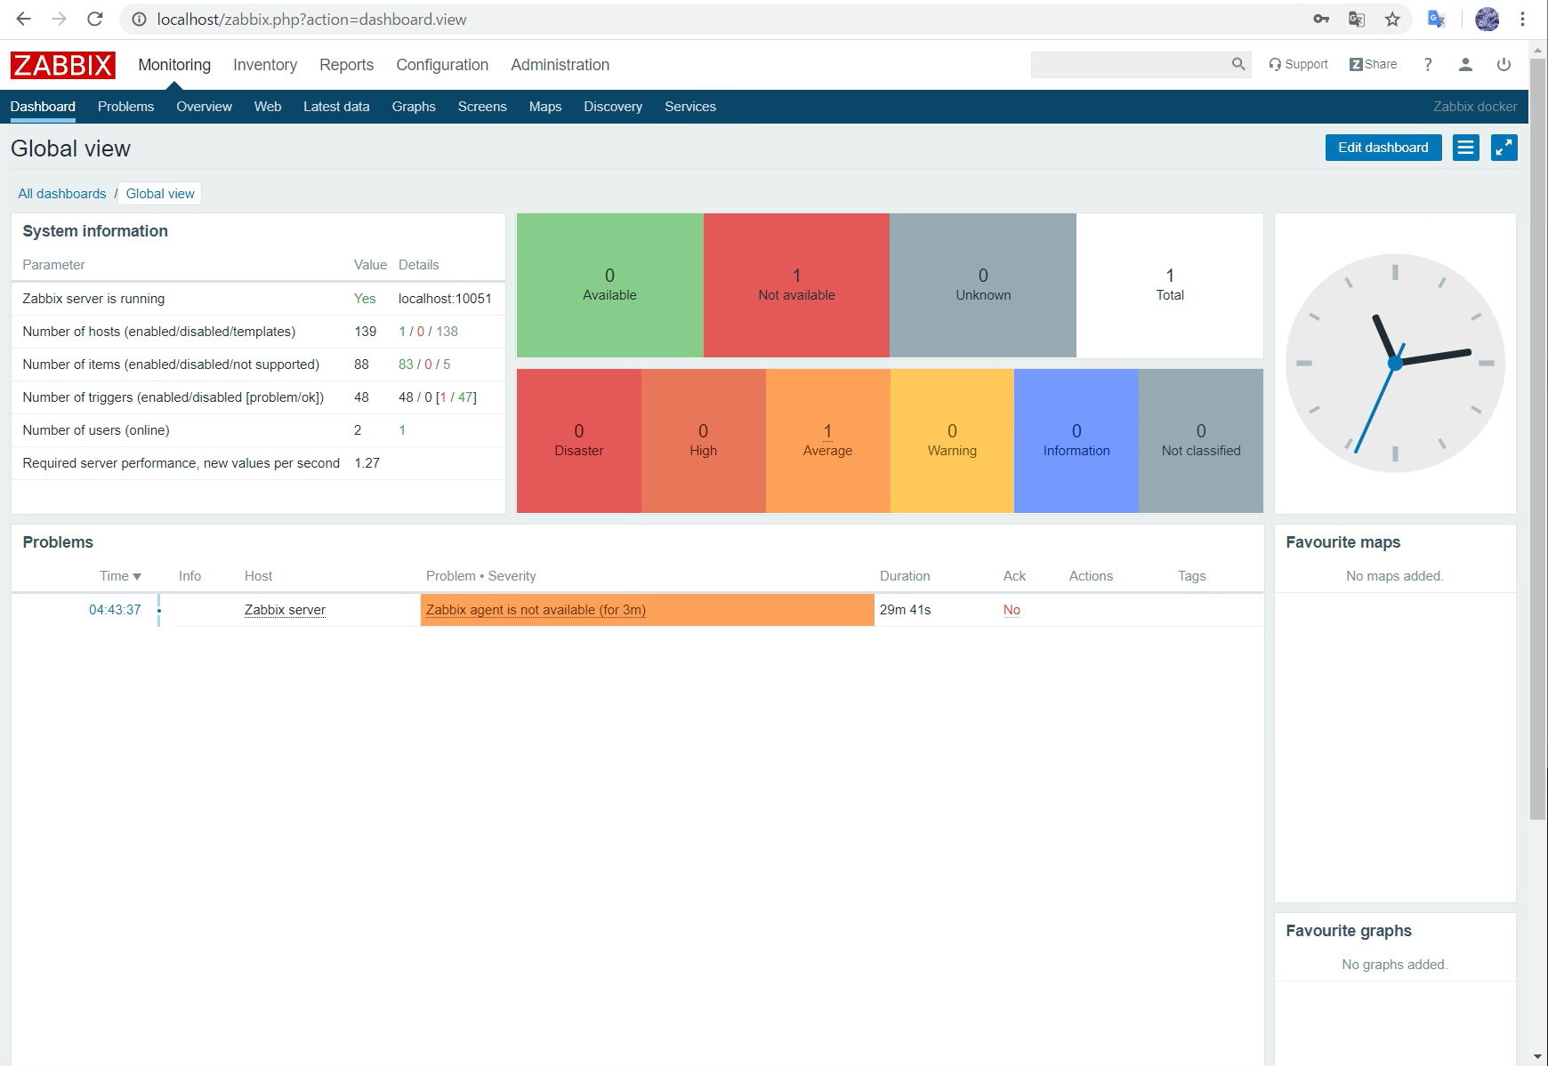Open the Zabbix server host link

(x=285, y=610)
